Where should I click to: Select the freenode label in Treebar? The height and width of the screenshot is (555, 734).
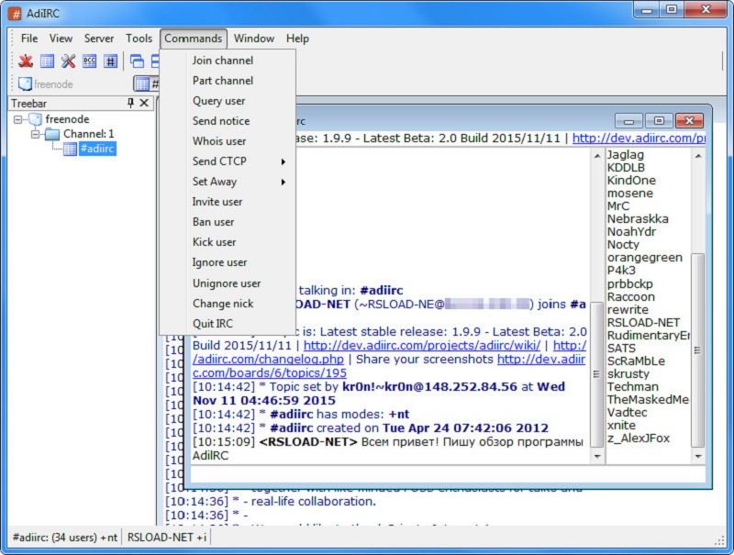[67, 119]
